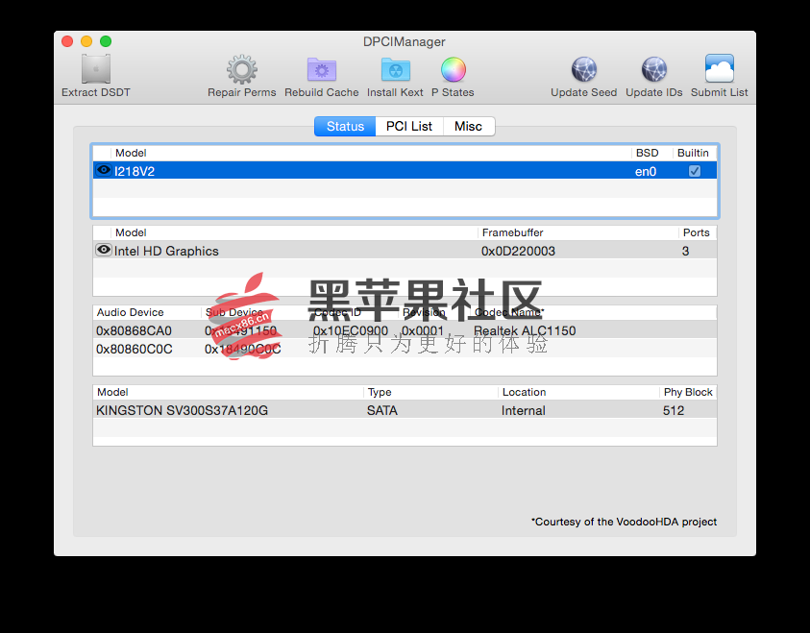
Task: Click codec name Realtek ALC1150
Action: tap(525, 330)
